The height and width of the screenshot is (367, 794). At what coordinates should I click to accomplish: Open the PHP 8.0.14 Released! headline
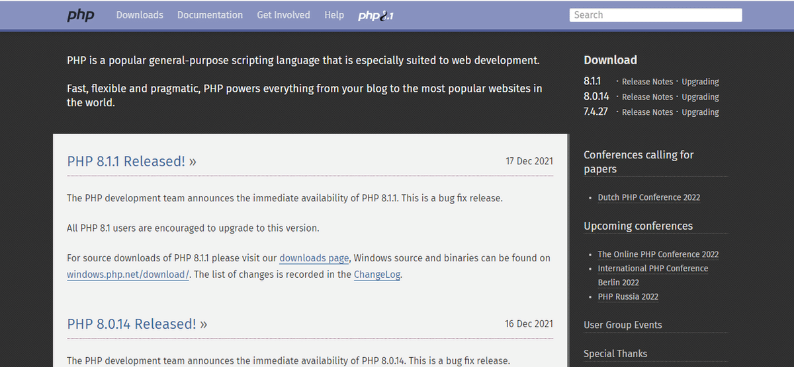pos(137,324)
